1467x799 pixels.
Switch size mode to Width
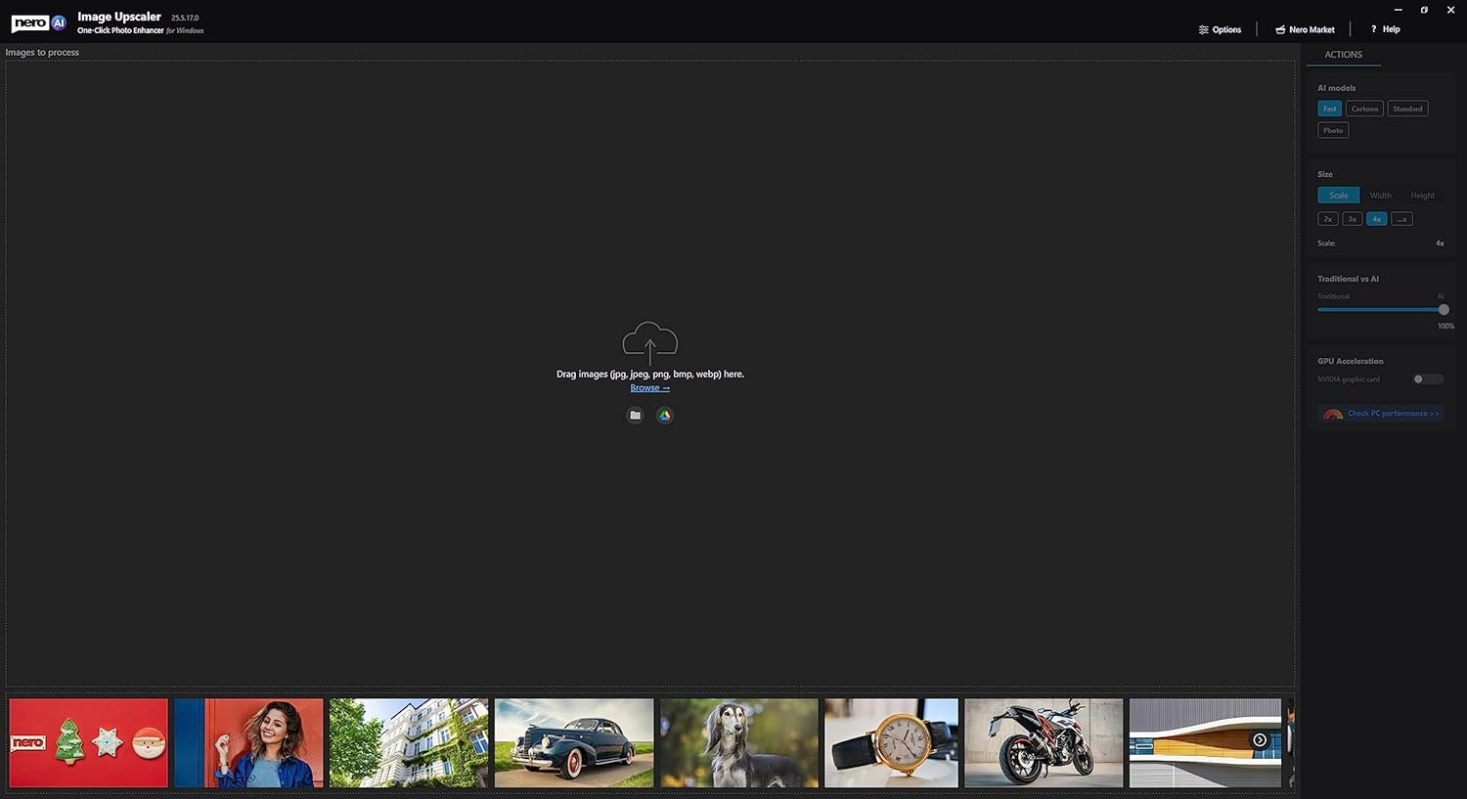coord(1380,196)
